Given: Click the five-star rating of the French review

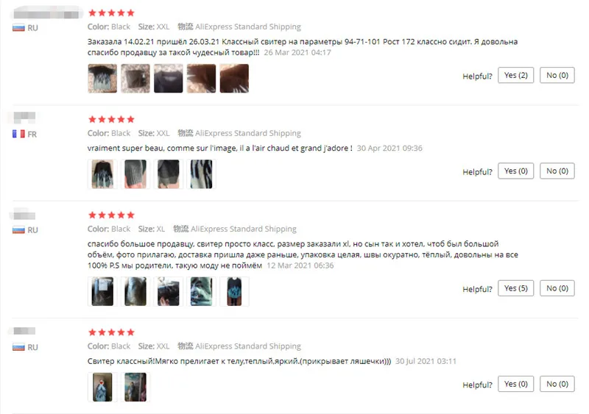Looking at the screenshot, I should click(x=111, y=120).
